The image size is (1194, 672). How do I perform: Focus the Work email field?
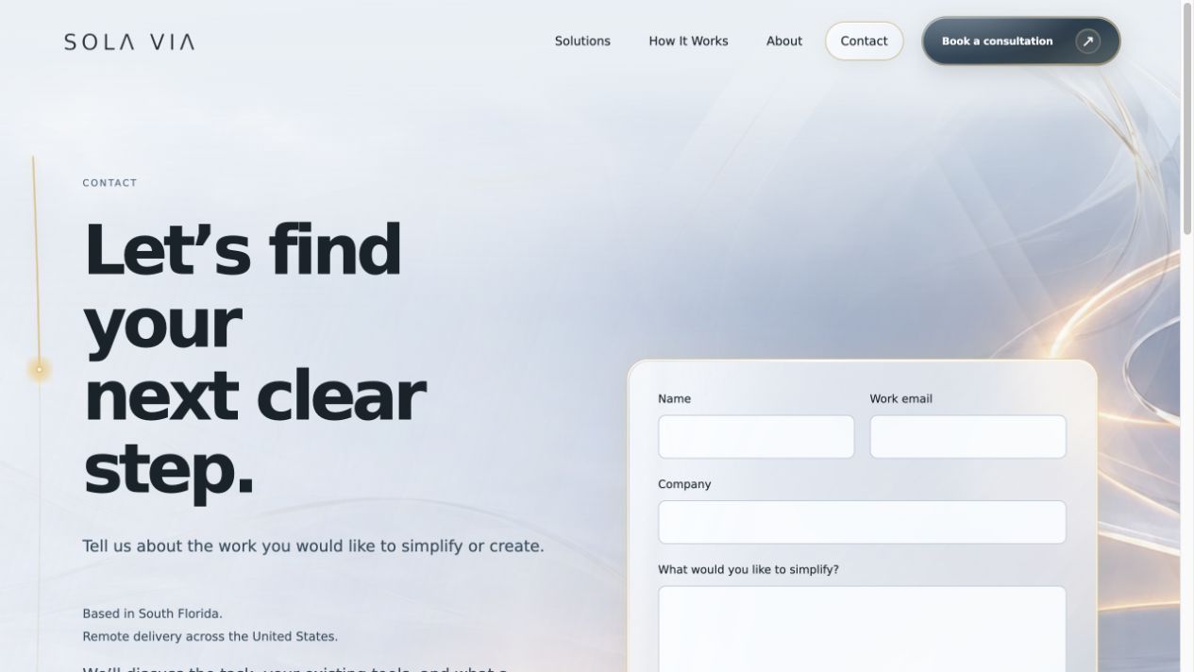tap(967, 437)
